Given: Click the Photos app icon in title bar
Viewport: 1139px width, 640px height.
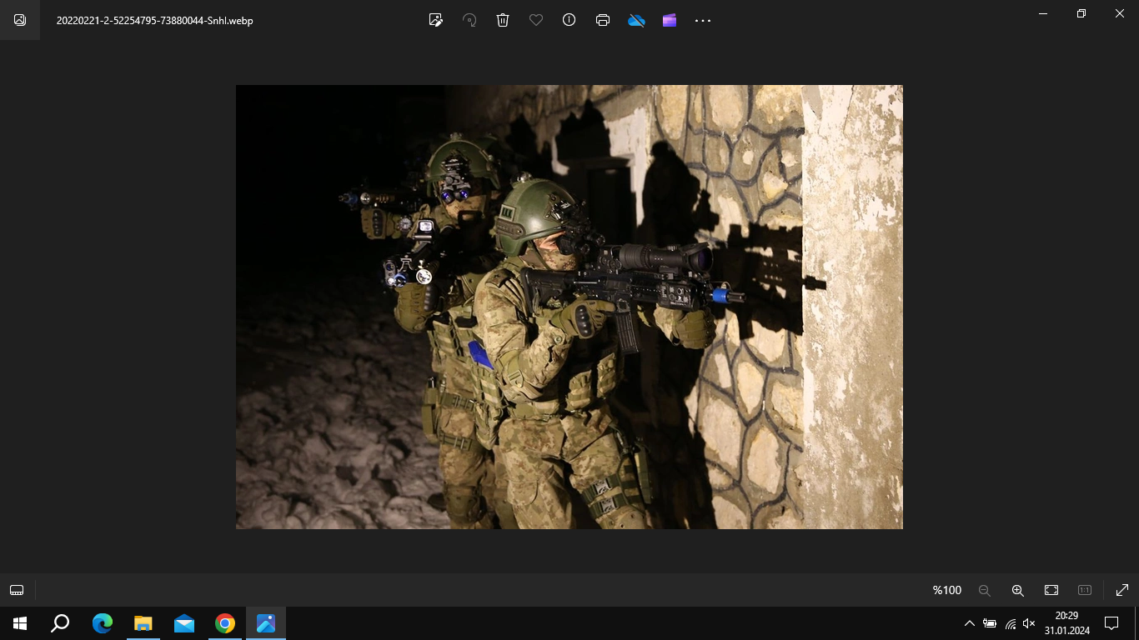Looking at the screenshot, I should click(x=20, y=20).
